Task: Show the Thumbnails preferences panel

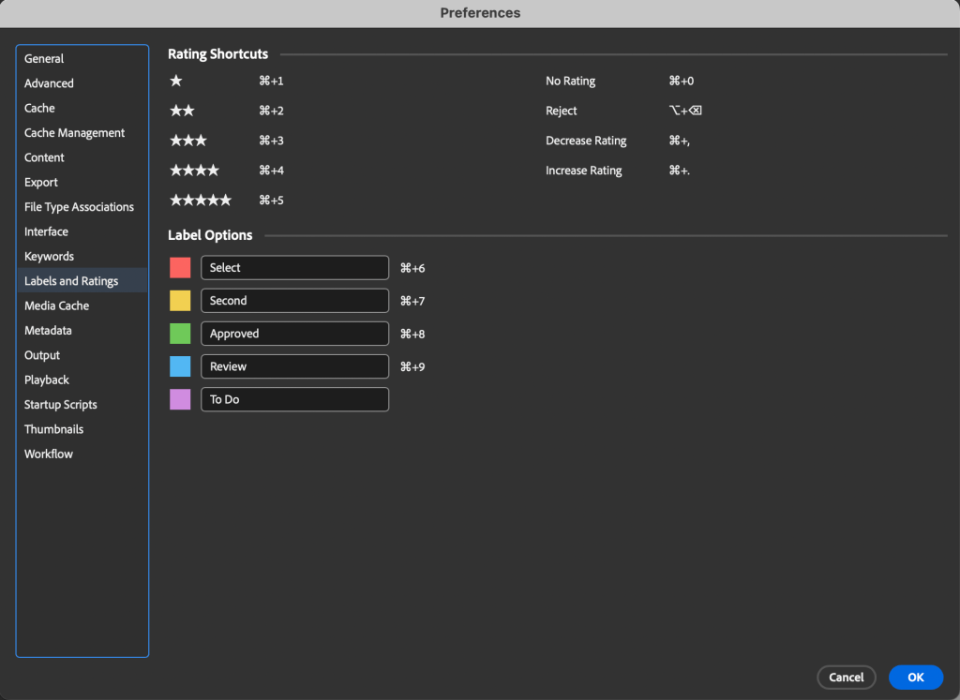Action: pos(53,429)
